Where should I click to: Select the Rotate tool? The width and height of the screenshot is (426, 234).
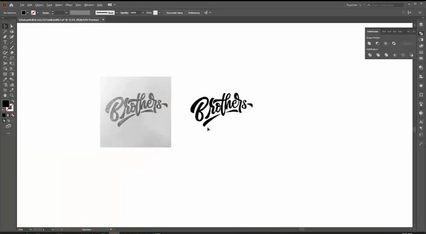pyautogui.click(x=5, y=58)
